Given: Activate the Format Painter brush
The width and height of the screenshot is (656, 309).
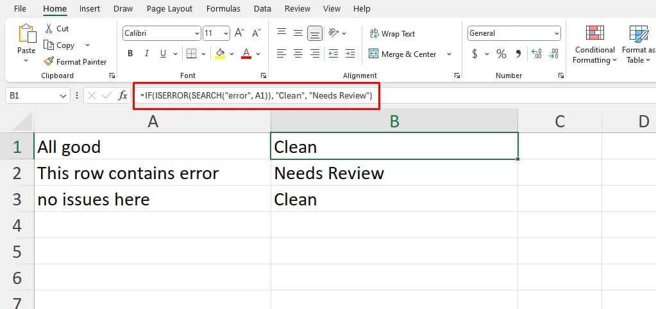Looking at the screenshot, I should coord(49,62).
